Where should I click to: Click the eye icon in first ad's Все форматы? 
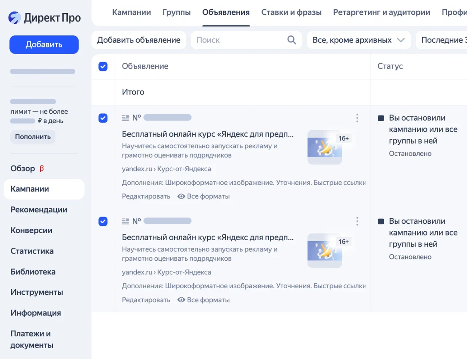181,196
